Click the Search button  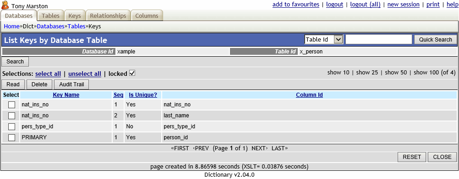click(x=15, y=62)
